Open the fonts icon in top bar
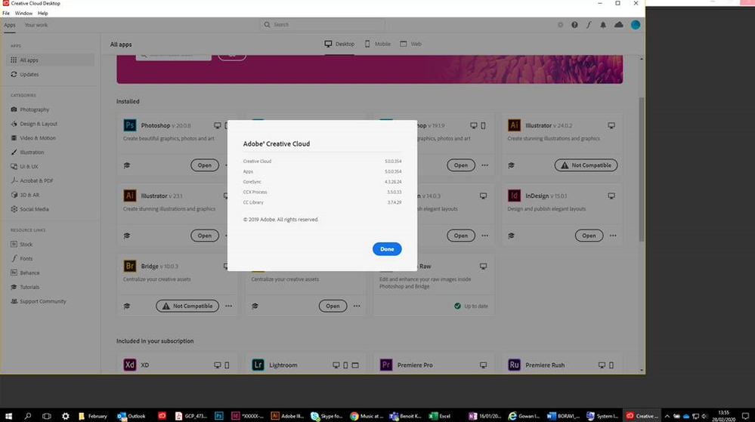This screenshot has height=422, width=755. pyautogui.click(x=589, y=25)
